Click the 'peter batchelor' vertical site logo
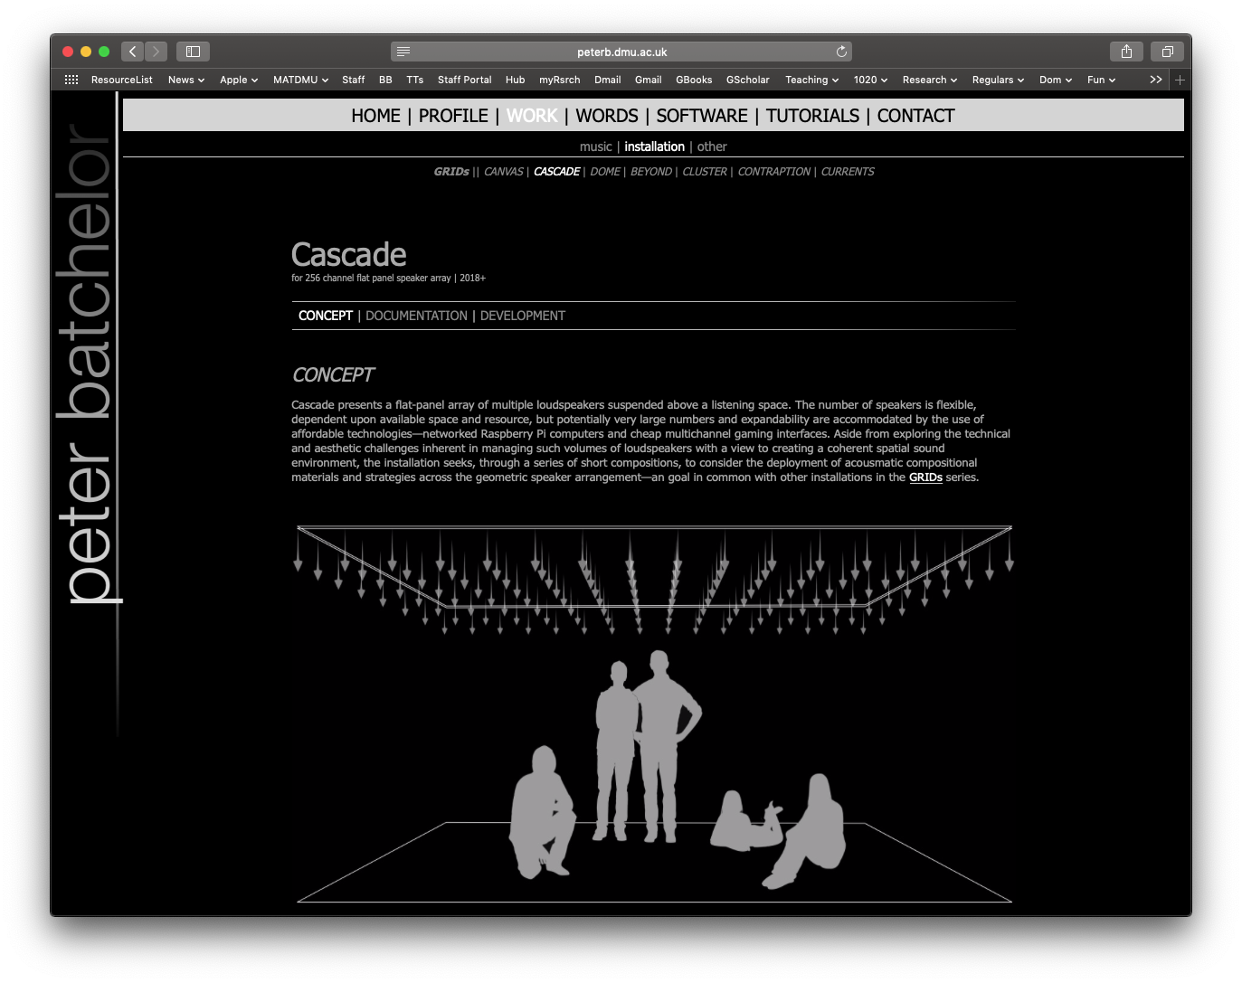This screenshot has height=983, width=1242. coord(89,364)
